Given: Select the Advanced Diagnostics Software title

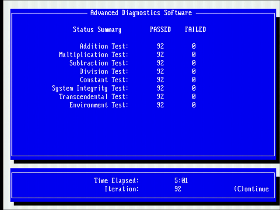Looking at the screenshot, I should (x=141, y=13).
